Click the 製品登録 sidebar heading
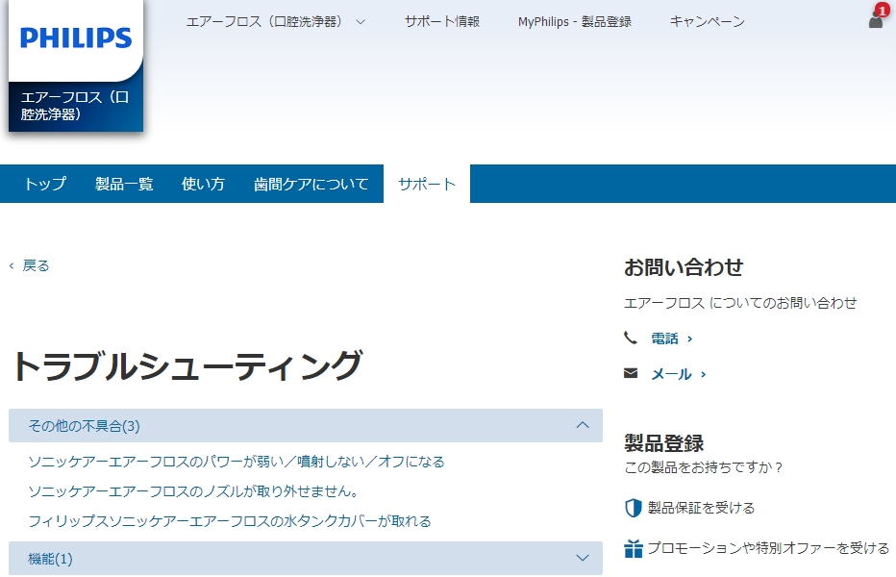Image resolution: width=896 pixels, height=577 pixels. [664, 442]
